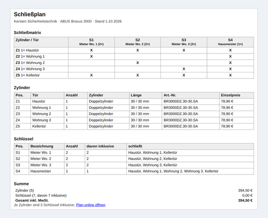Click the 'Schließplan' page title
Screen dimensions: 268x218
pos(29,14)
